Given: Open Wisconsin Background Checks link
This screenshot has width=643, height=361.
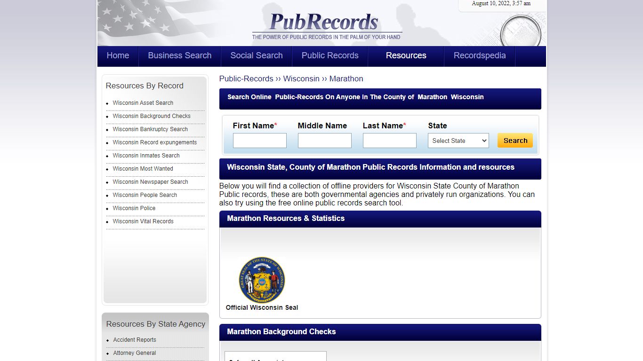Looking at the screenshot, I should (152, 116).
